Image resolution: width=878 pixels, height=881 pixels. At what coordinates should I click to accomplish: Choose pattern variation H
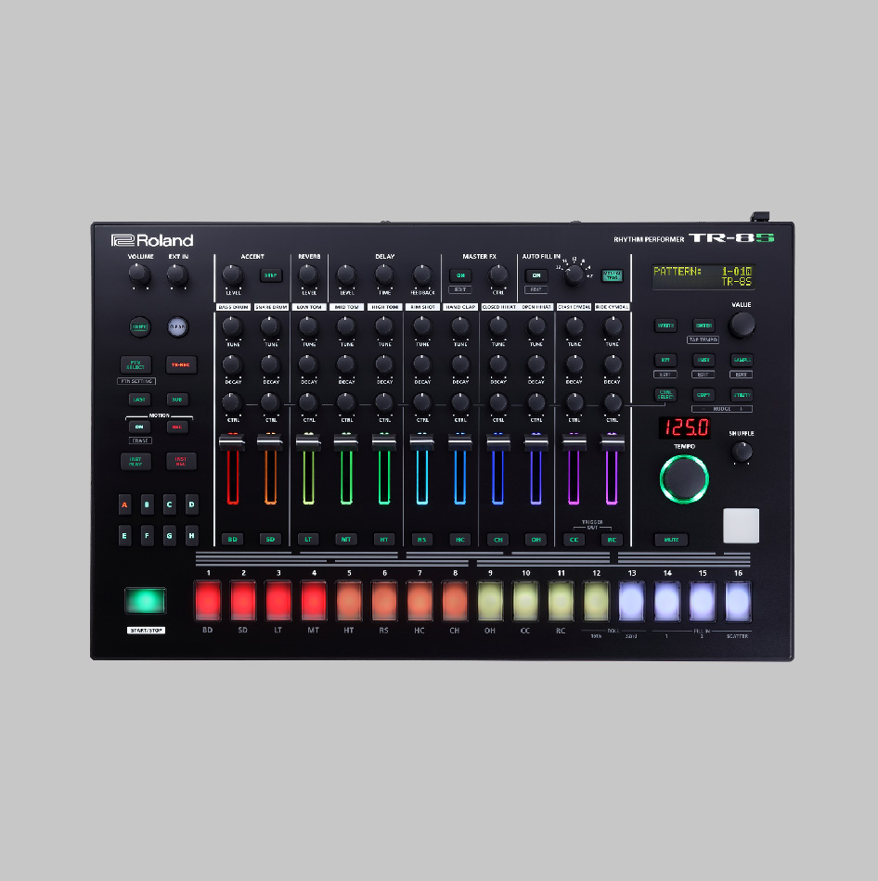pyautogui.click(x=192, y=535)
